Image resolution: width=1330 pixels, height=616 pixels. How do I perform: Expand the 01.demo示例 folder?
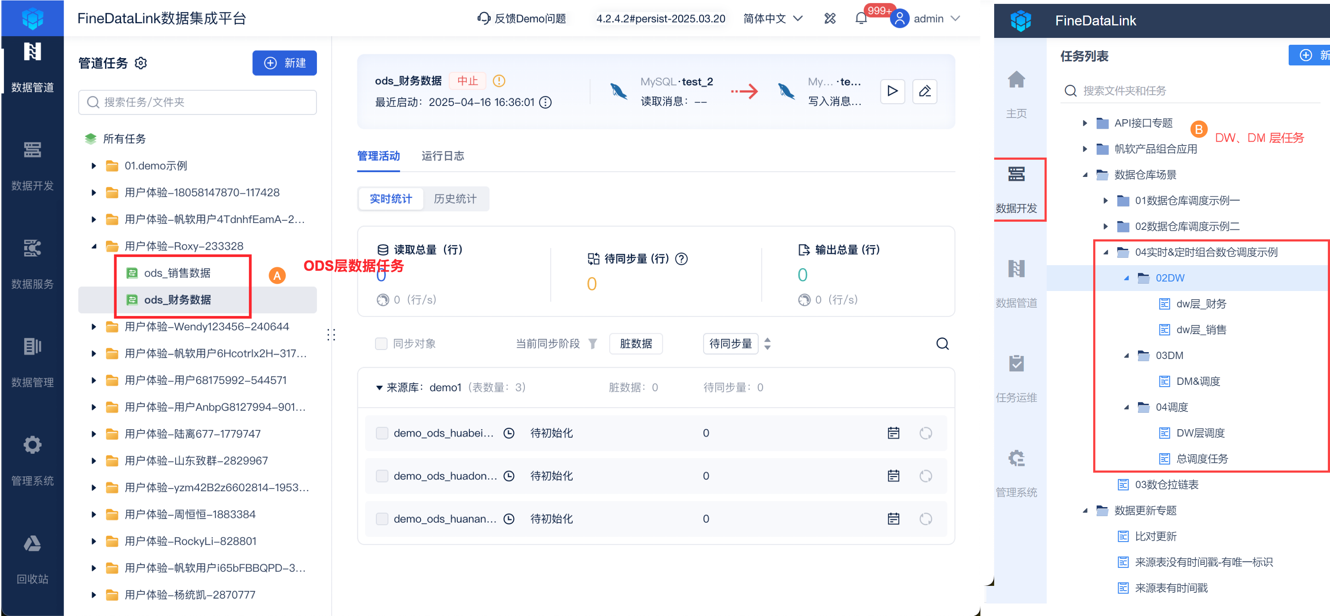pyautogui.click(x=93, y=166)
